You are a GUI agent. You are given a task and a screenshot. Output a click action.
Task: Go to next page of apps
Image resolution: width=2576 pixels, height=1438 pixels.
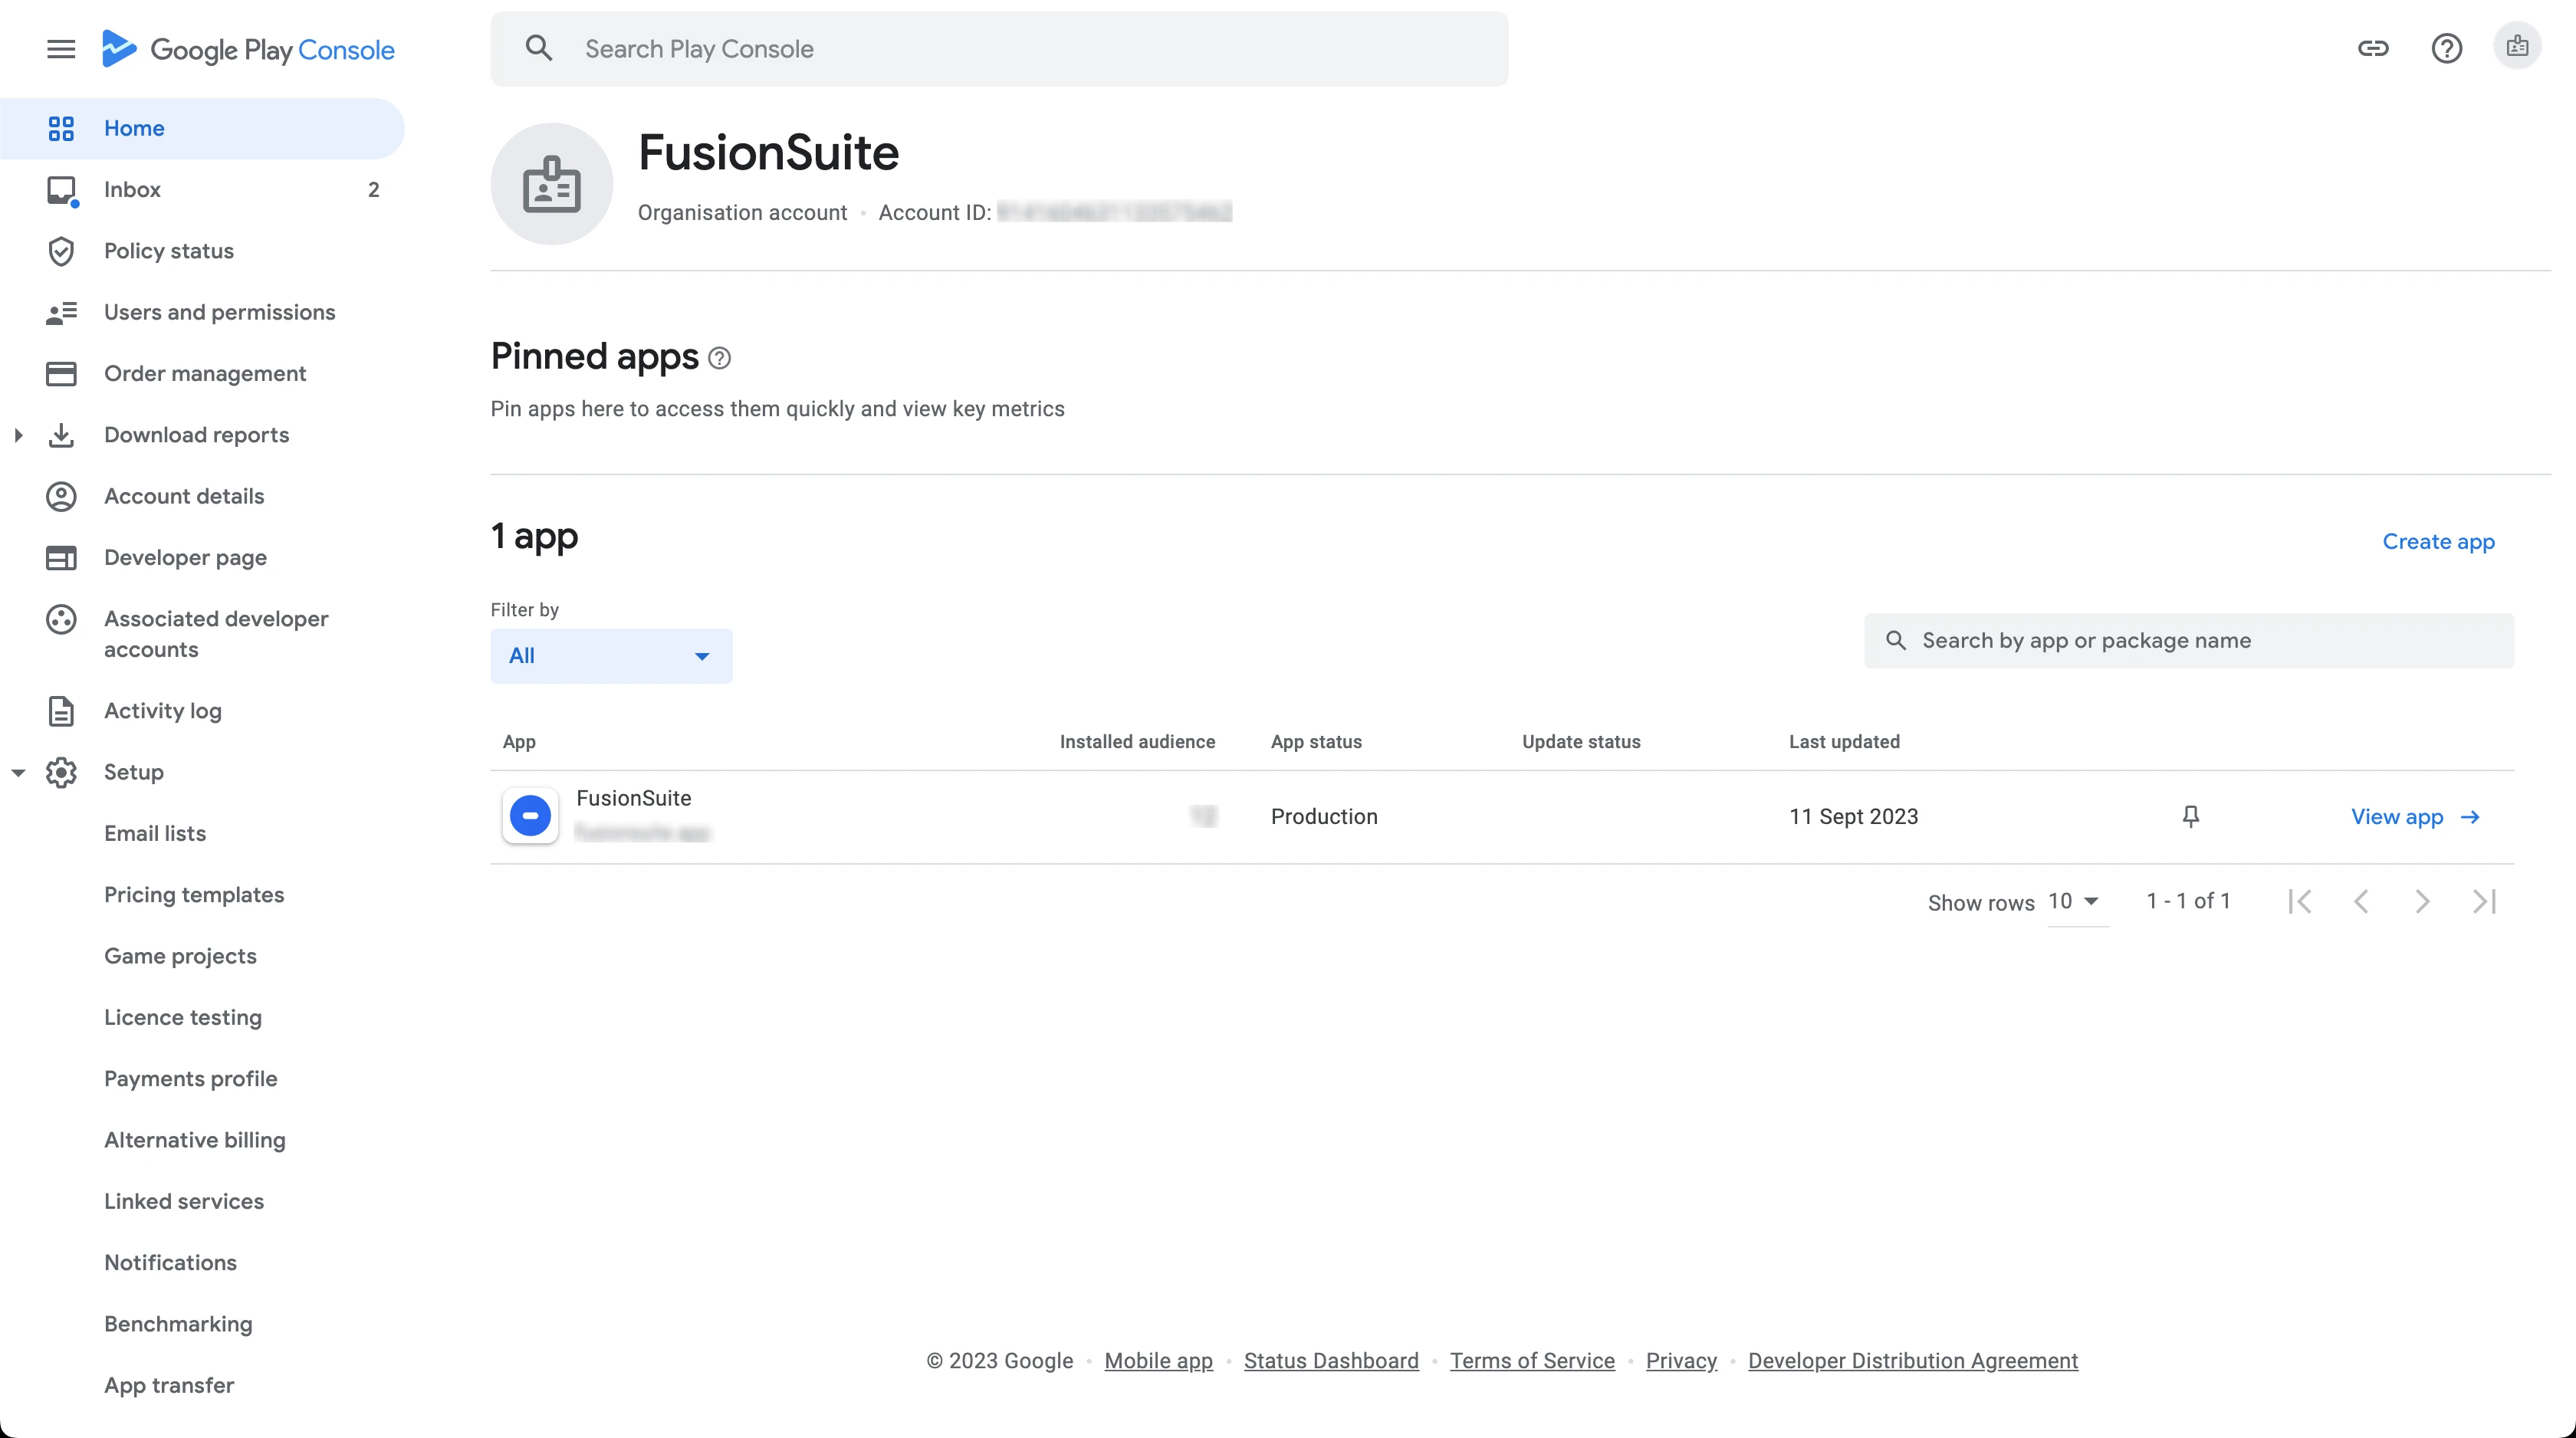coord(2422,902)
